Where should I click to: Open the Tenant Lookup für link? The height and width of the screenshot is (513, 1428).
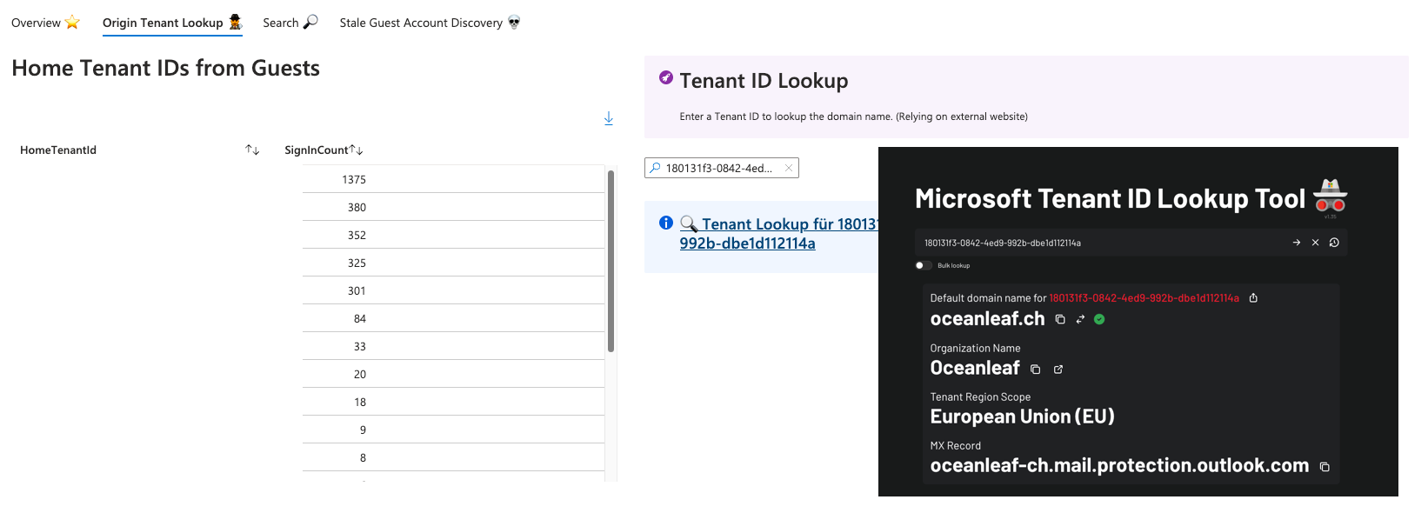[x=778, y=234]
